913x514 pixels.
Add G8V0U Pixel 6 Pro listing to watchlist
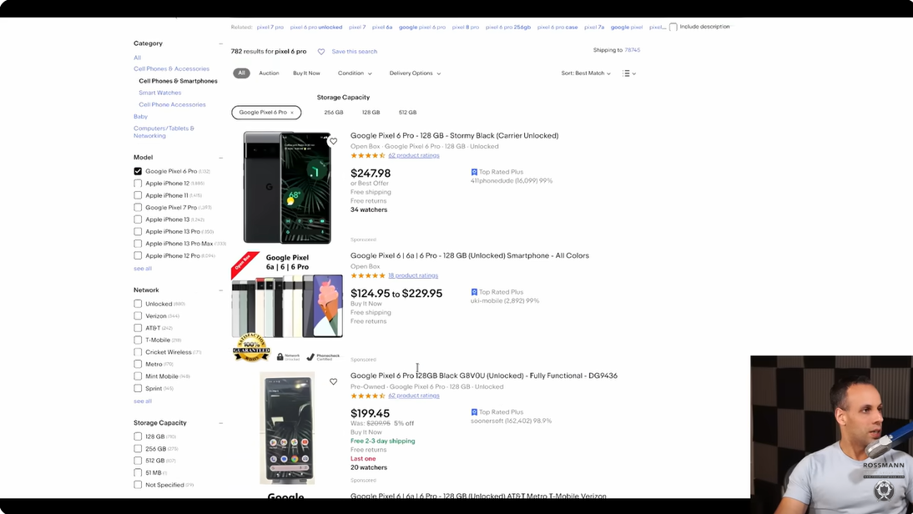[333, 382]
